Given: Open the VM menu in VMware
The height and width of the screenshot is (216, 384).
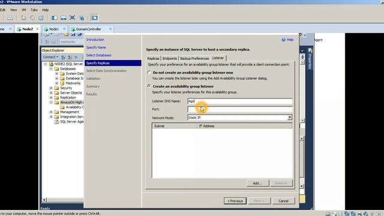Looking at the screenshot, I should (24, 10).
